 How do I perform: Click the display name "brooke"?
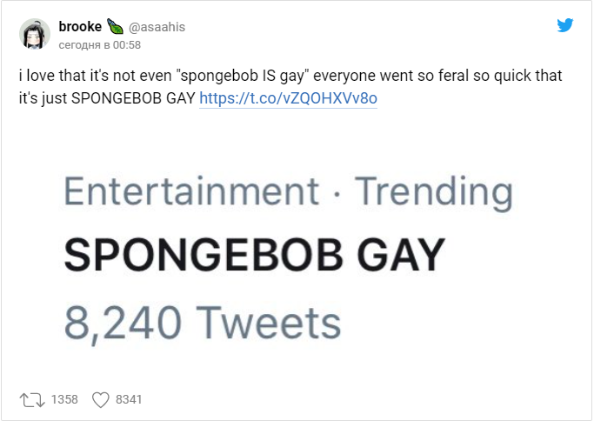80,27
